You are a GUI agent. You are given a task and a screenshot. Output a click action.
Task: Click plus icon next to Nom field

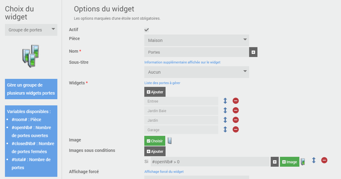pos(253,52)
